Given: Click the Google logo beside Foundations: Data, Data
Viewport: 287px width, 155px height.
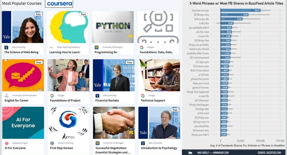Looking at the screenshot, I should pos(142,47).
